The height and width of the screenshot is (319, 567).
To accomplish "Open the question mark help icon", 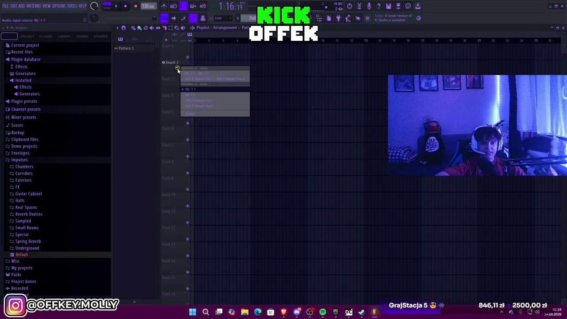I will coord(379,6).
